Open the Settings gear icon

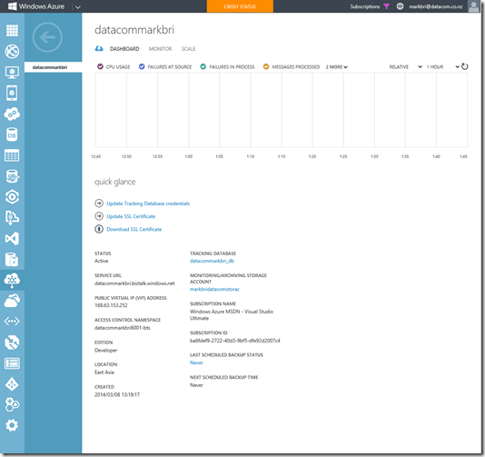pyautogui.click(x=12, y=425)
